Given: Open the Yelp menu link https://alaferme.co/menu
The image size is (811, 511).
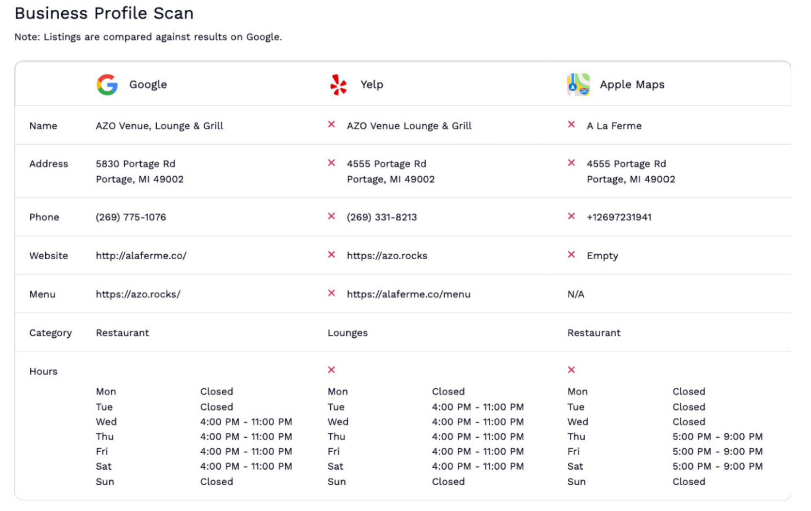Looking at the screenshot, I should (408, 294).
